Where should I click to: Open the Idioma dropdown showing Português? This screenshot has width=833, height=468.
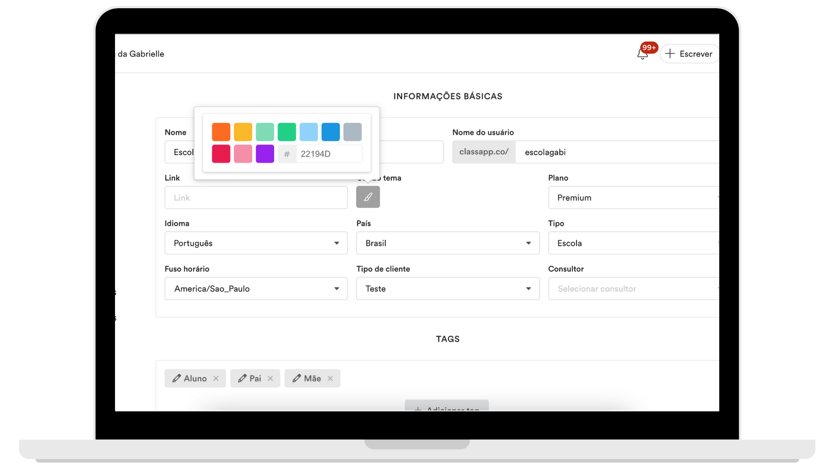[x=256, y=243]
